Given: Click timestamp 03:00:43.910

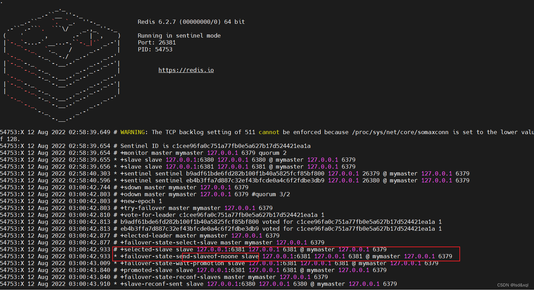Looking at the screenshot, I should click(89, 284).
